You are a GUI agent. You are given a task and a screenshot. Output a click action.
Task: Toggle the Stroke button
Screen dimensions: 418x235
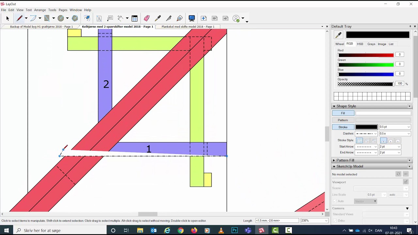[343, 127]
